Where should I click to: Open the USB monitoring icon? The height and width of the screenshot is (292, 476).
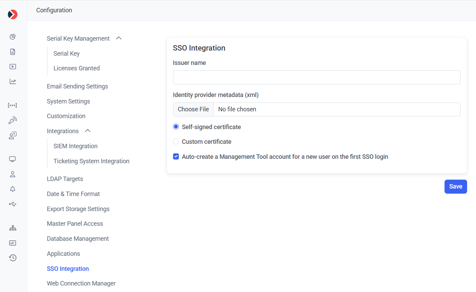click(13, 204)
